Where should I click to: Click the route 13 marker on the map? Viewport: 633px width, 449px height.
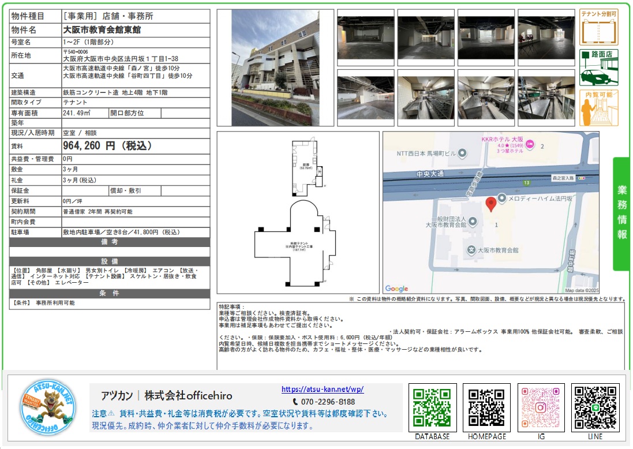(527, 182)
